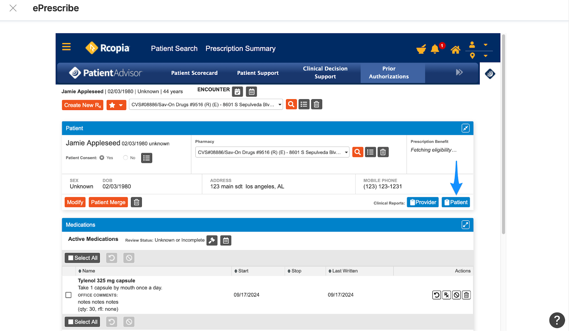
Task: Switch to the Prior Authorizations tab
Action: [389, 72]
